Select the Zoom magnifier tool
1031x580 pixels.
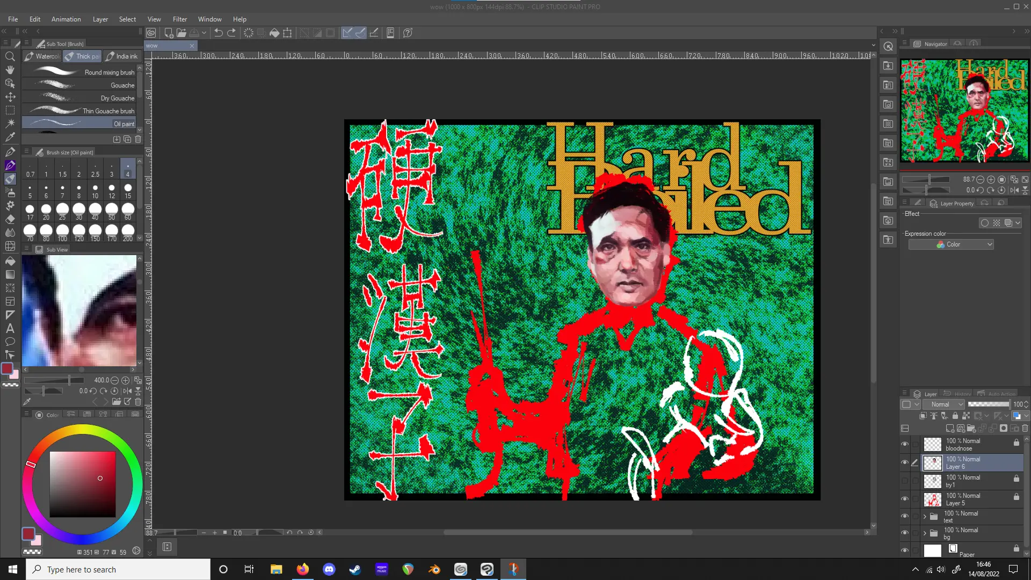coord(10,56)
